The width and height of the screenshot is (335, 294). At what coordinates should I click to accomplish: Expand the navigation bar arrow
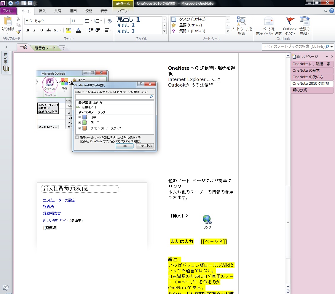tap(6, 47)
